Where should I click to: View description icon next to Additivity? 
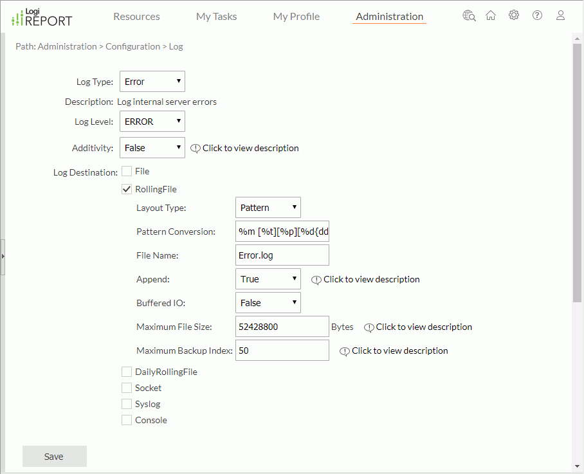click(196, 149)
